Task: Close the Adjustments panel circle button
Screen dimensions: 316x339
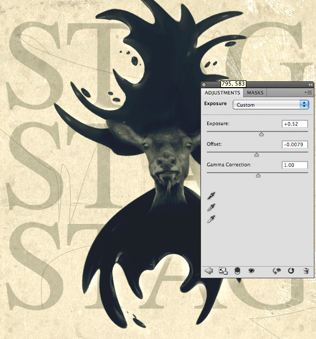Action: [204, 84]
